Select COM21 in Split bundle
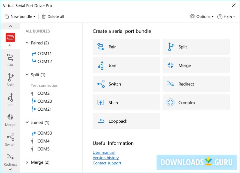This screenshot has height=173, width=240. 45,109
